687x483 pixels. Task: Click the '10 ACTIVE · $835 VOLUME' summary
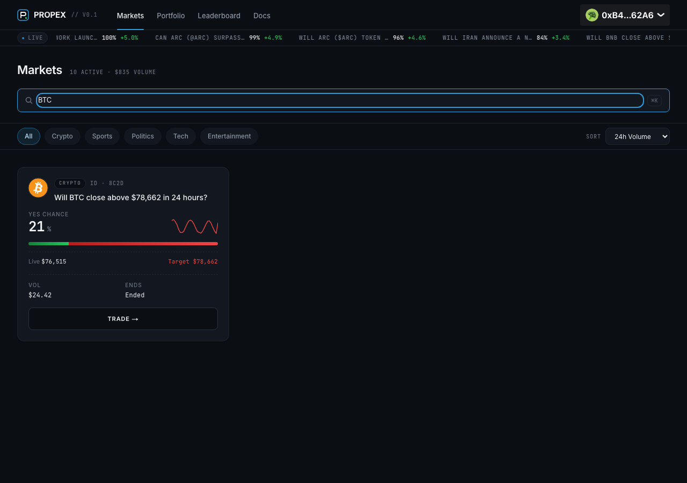pyautogui.click(x=113, y=72)
